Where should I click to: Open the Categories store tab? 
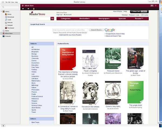click(x=66, y=19)
